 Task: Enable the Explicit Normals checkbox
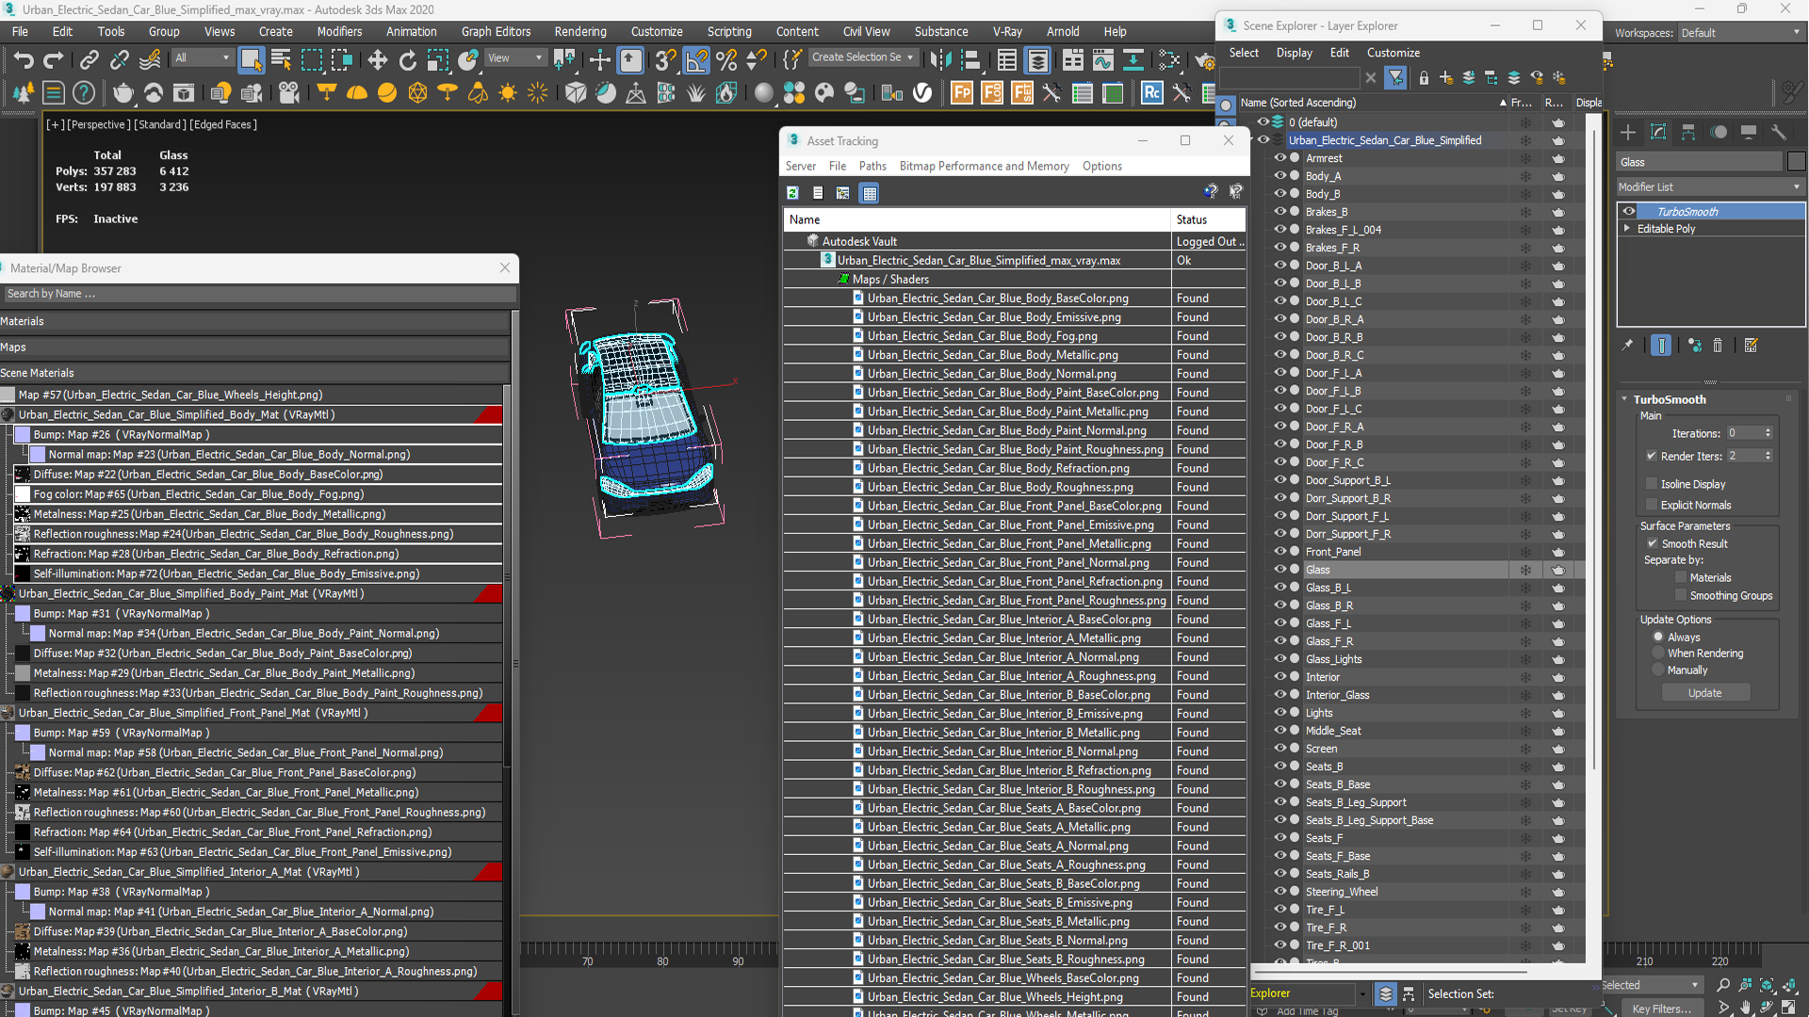(x=1652, y=505)
